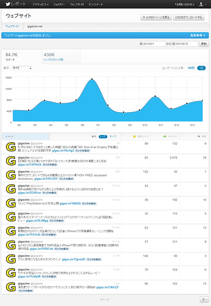The width and height of the screenshot is (211, 306).
Task: Click the peak data point on the chart
Action: pos(92,79)
